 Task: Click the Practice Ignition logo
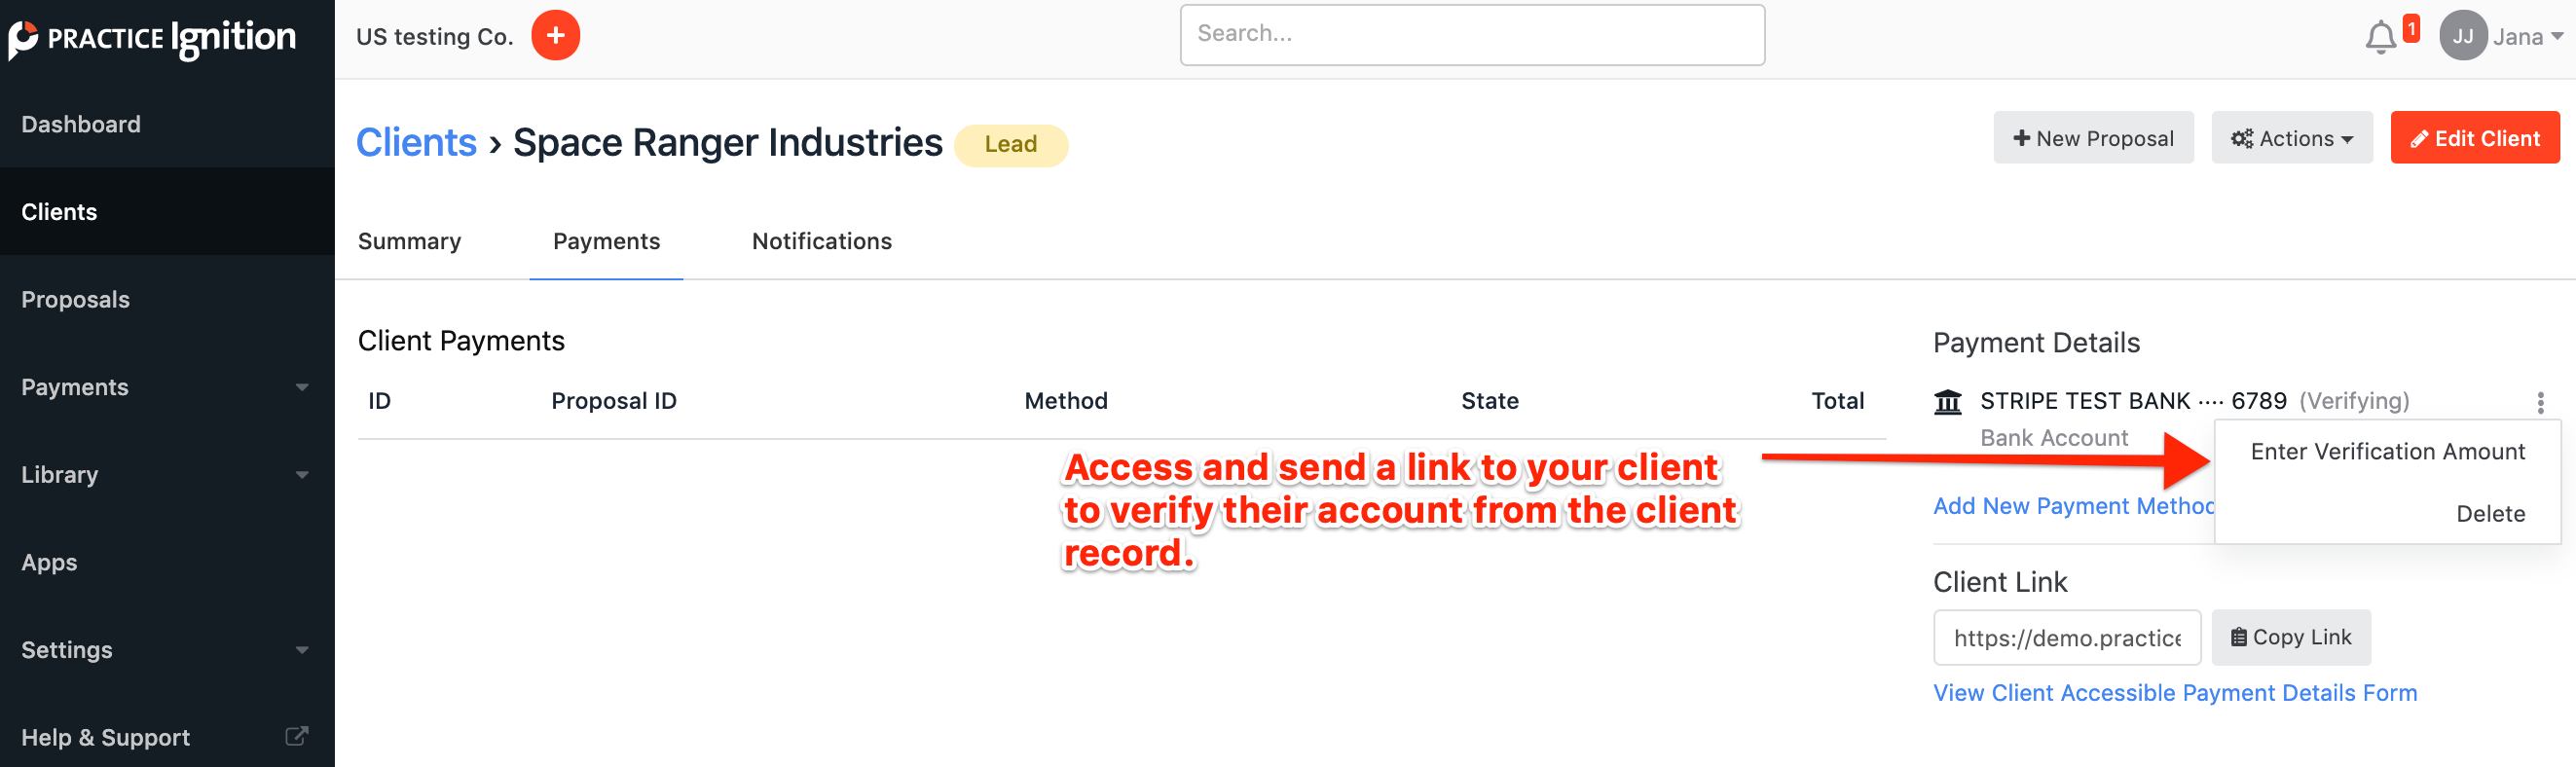coord(152,39)
